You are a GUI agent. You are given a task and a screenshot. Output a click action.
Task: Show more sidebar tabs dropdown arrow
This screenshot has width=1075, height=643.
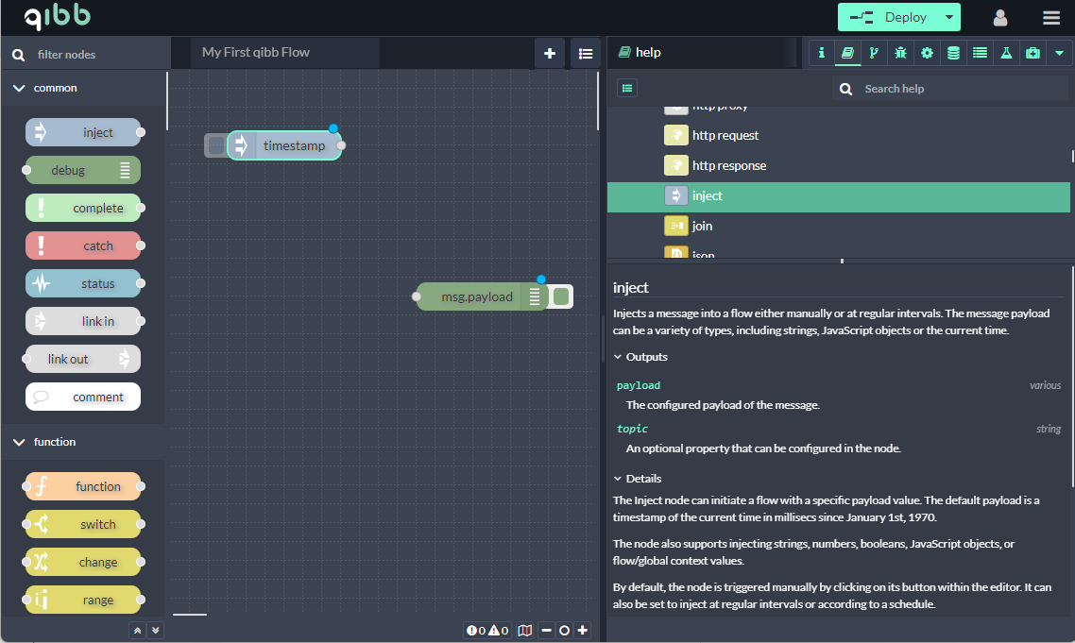click(x=1059, y=53)
